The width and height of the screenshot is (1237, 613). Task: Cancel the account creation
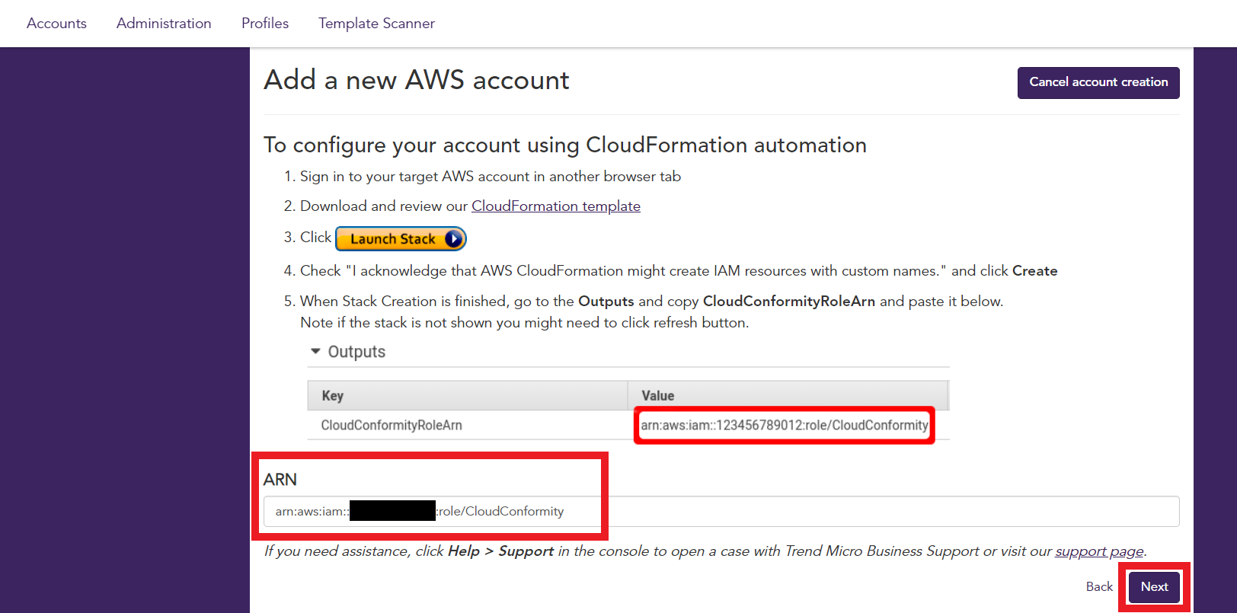[1098, 82]
